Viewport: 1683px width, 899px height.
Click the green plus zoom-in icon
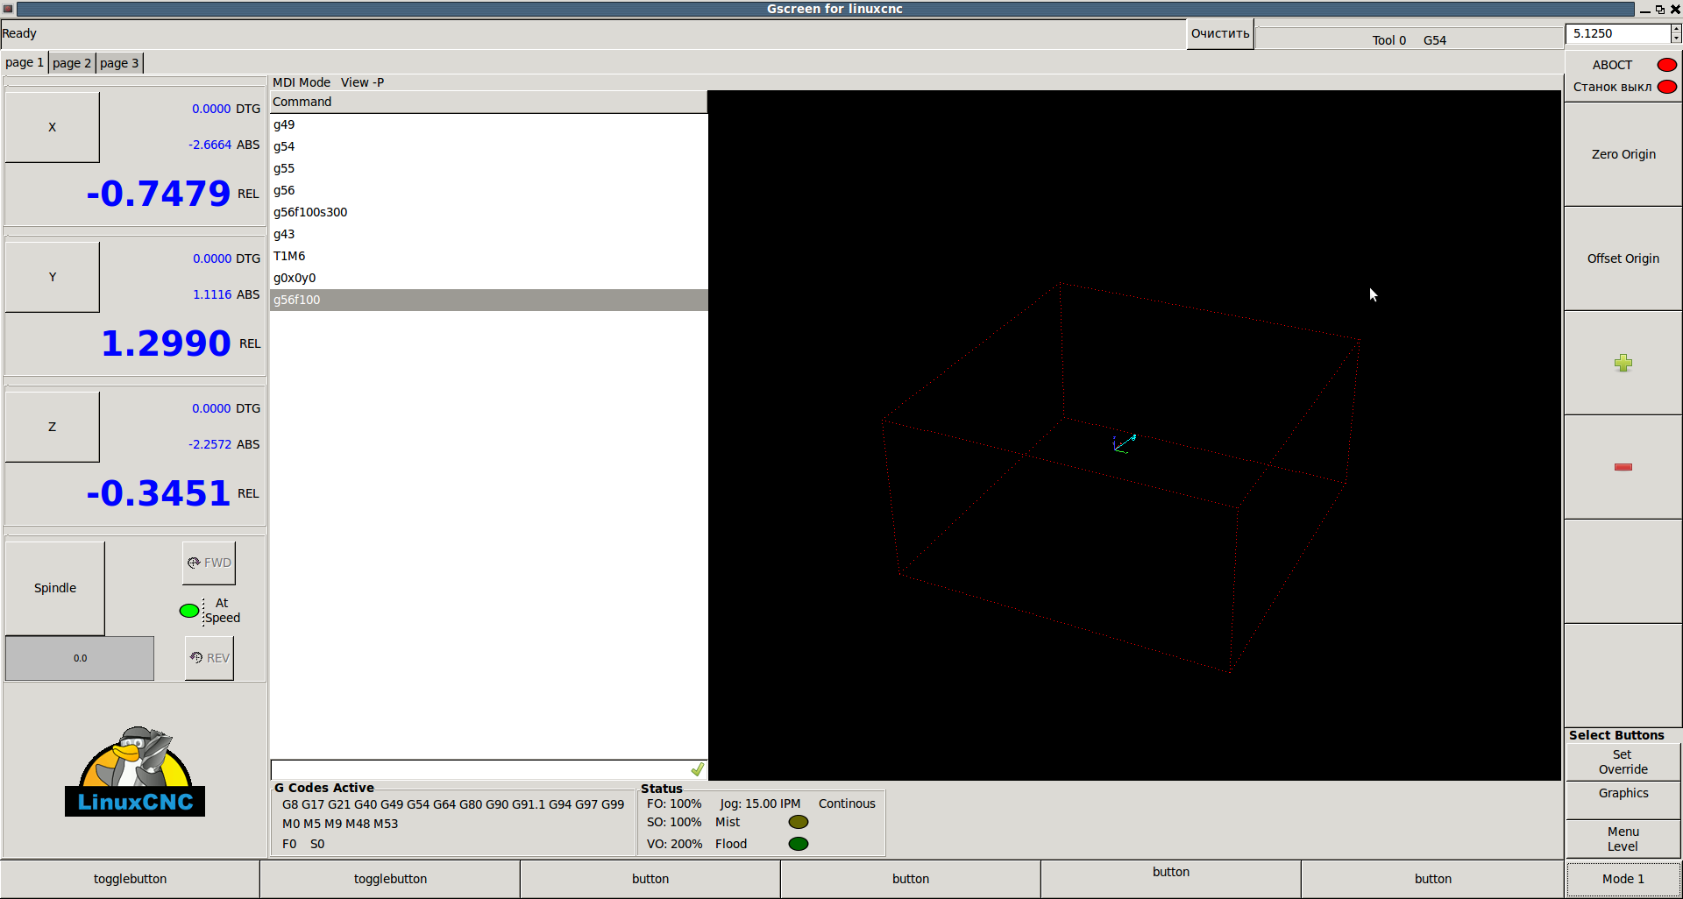[x=1623, y=363]
